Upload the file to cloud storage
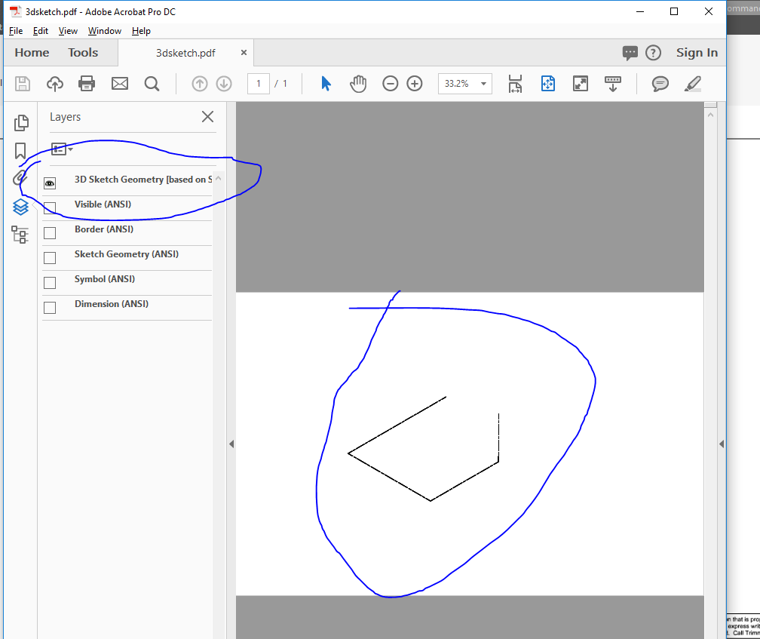This screenshot has height=639, width=760. (x=55, y=84)
